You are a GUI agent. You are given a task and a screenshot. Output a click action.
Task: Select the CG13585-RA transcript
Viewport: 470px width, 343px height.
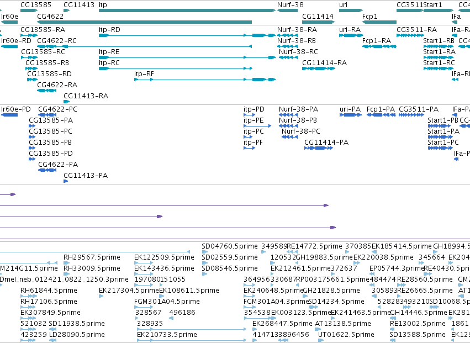[x=29, y=35]
